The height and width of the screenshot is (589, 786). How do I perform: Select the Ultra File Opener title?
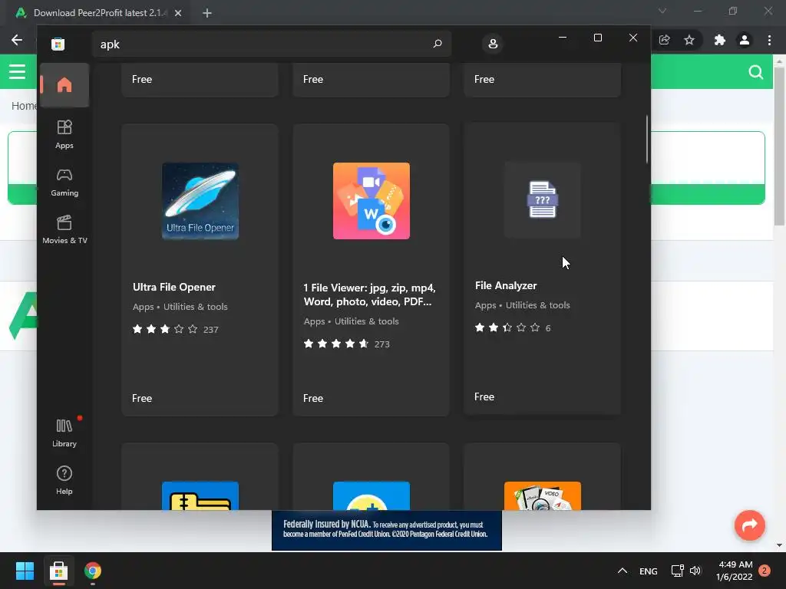(174, 287)
